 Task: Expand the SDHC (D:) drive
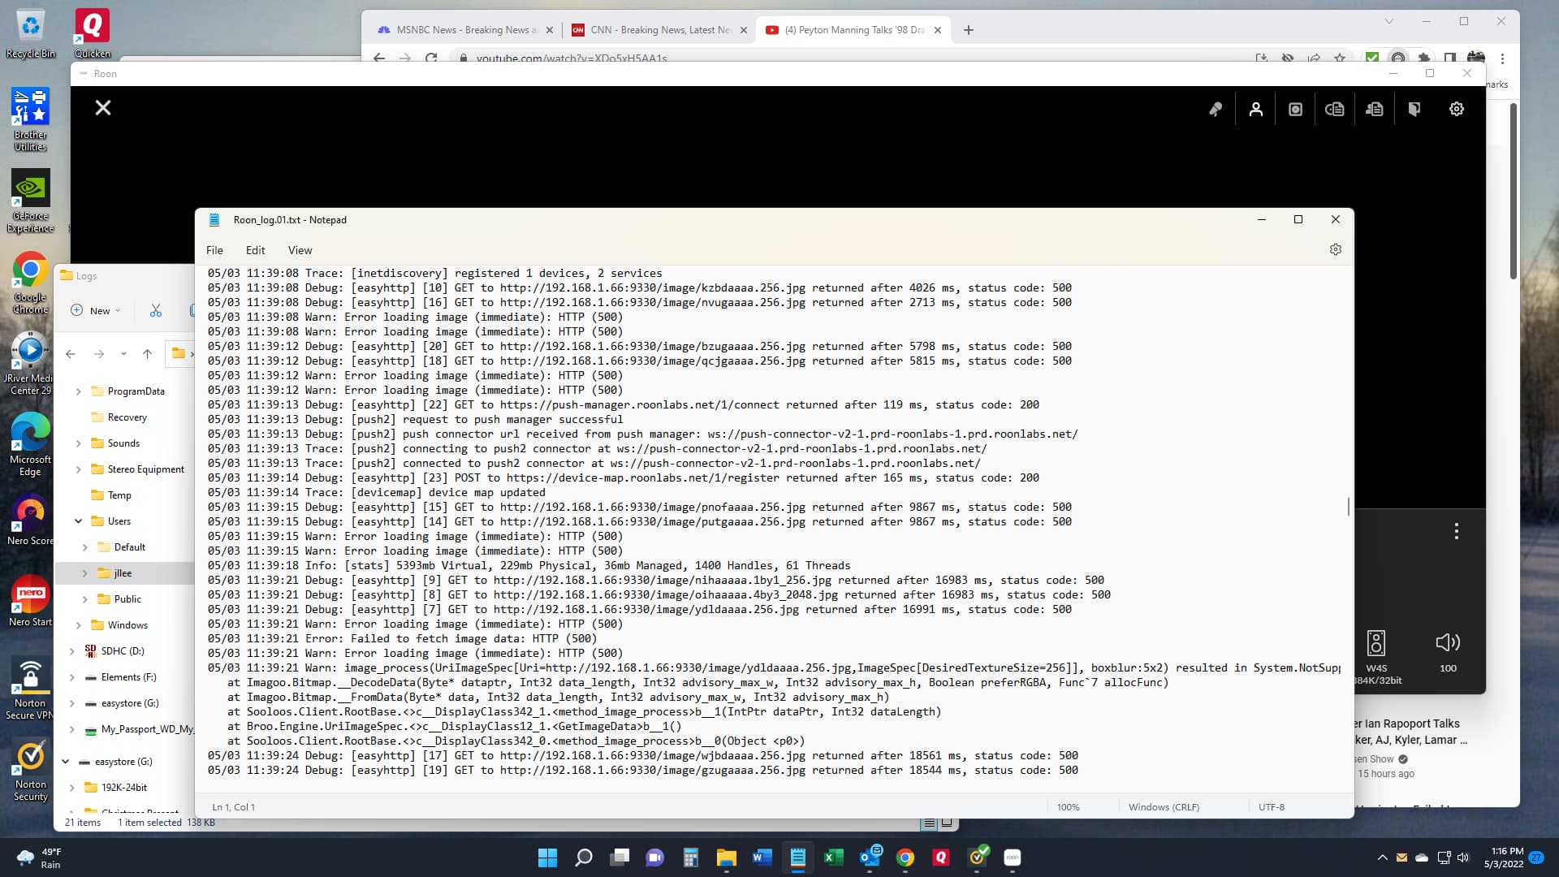[x=71, y=651]
